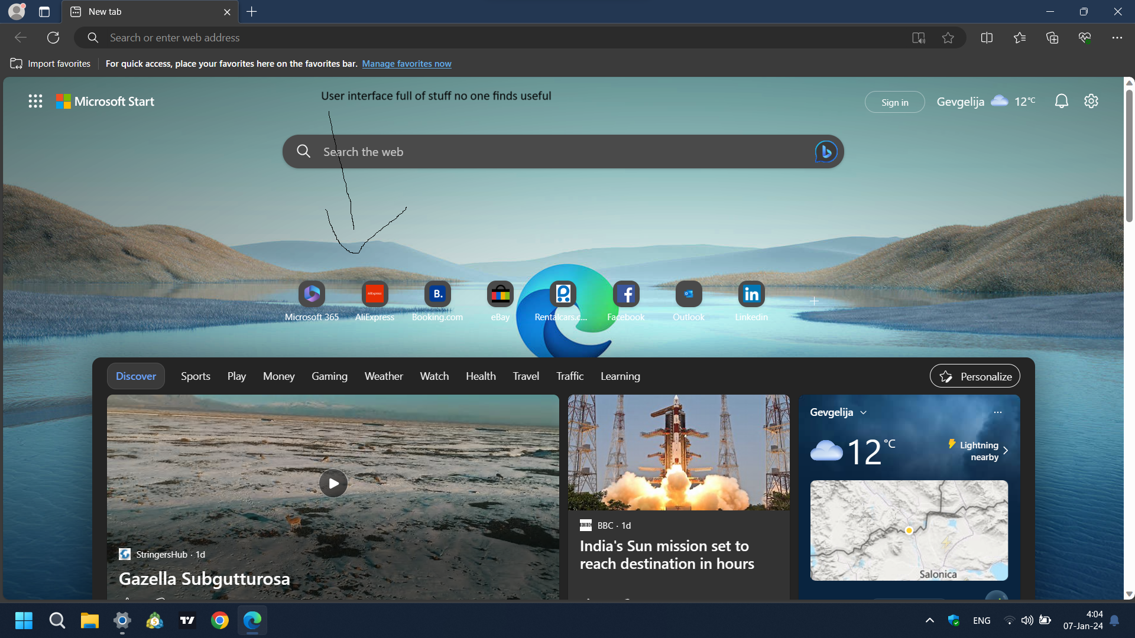
Task: Click the notifications bell on Microsoft Start
Action: (1062, 102)
